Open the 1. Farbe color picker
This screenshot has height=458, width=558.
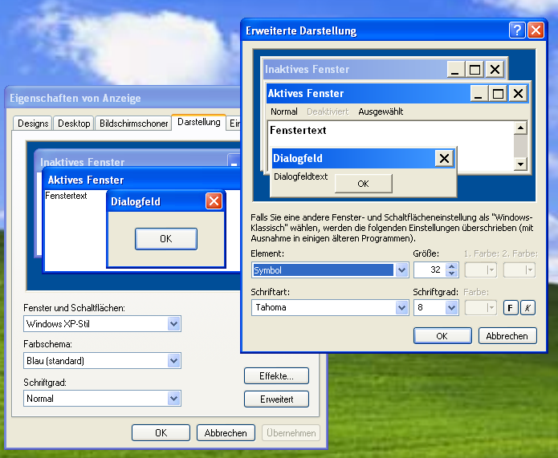(481, 270)
